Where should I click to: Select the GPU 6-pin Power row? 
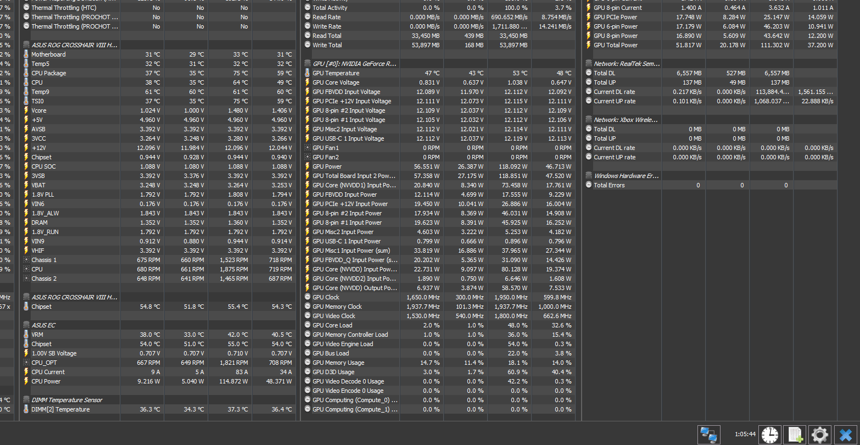pyautogui.click(x=710, y=26)
